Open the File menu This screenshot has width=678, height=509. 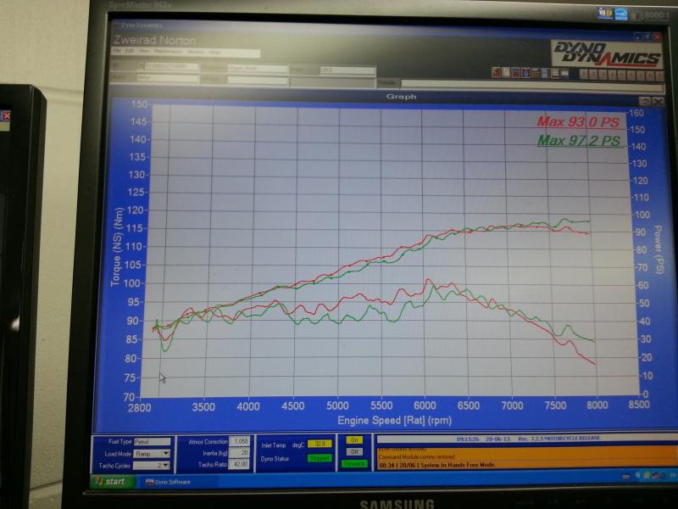[117, 52]
